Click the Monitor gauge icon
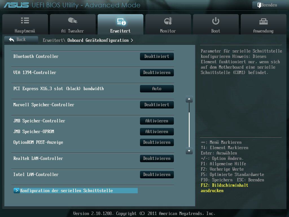 click(x=168, y=21)
